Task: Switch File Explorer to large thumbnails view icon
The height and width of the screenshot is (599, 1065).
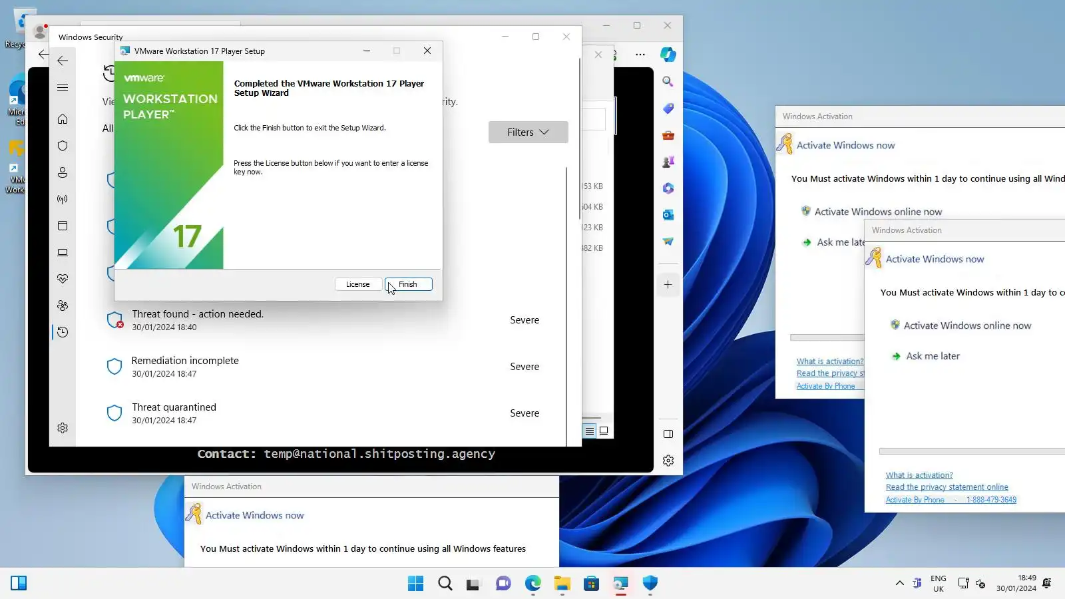Action: pos(604,431)
